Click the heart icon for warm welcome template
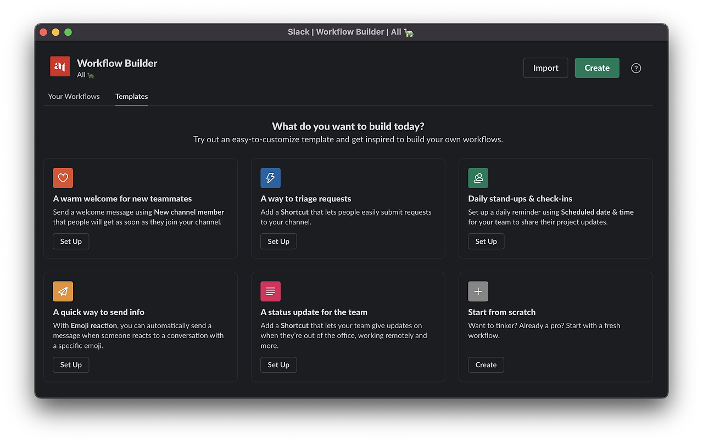The image size is (703, 444). point(63,178)
